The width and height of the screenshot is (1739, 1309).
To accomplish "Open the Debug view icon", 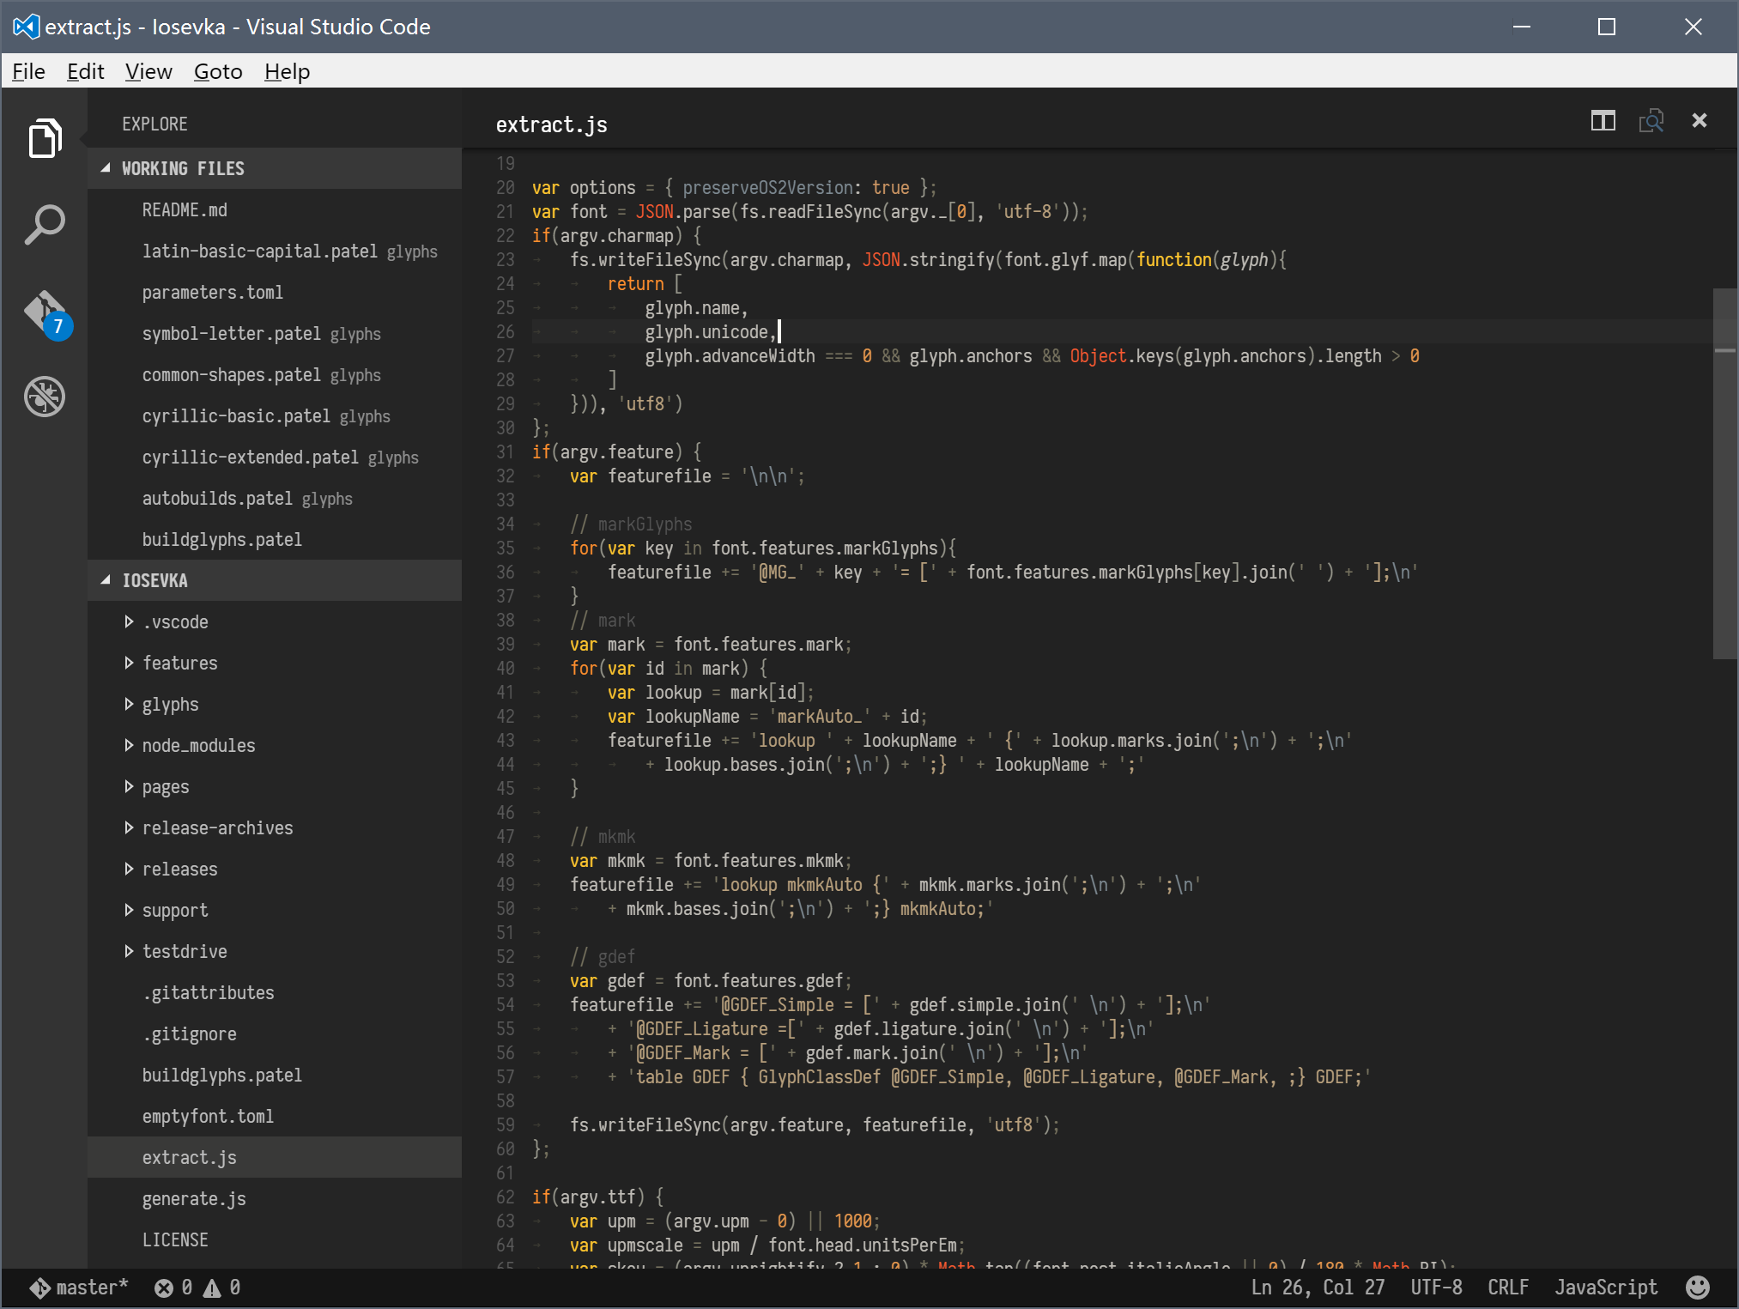I will (x=45, y=397).
